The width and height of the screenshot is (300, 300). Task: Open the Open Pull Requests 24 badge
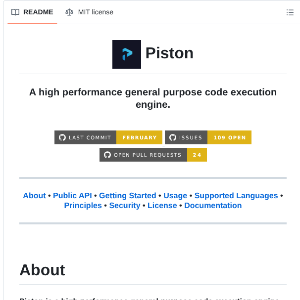[x=153, y=155]
